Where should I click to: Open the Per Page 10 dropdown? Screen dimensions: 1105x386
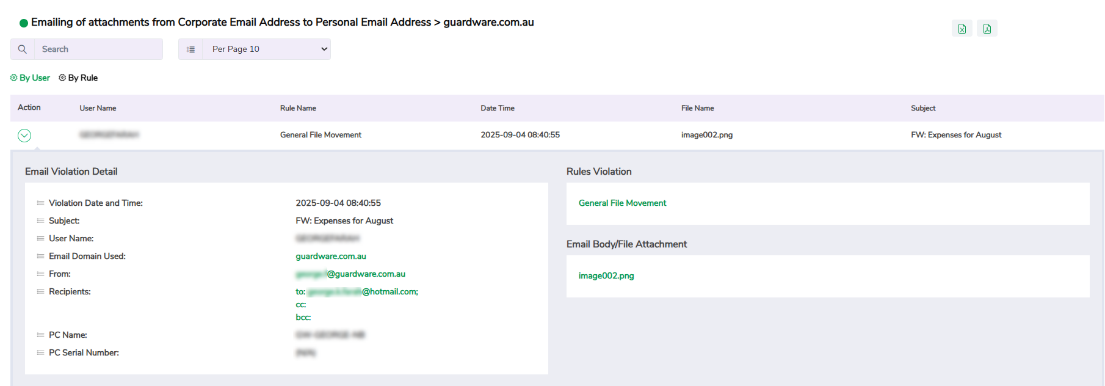coord(267,49)
